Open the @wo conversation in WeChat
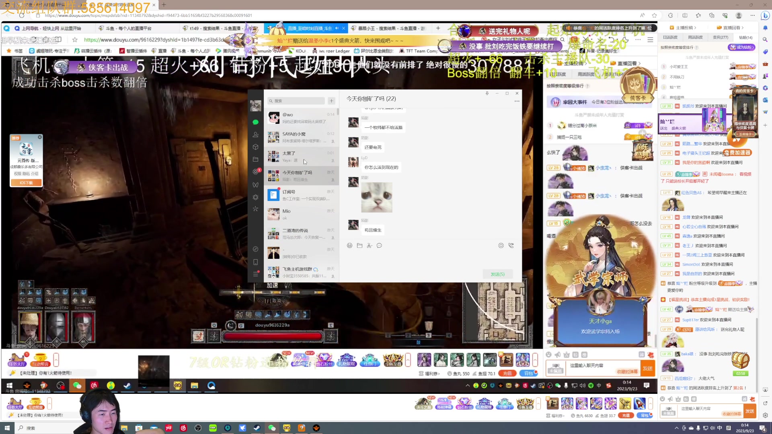Viewport: 772px width, 434px height. pyautogui.click(x=301, y=118)
